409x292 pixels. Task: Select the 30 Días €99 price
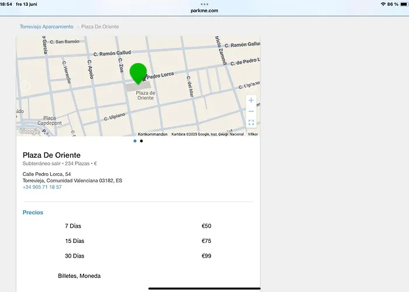(x=206, y=256)
